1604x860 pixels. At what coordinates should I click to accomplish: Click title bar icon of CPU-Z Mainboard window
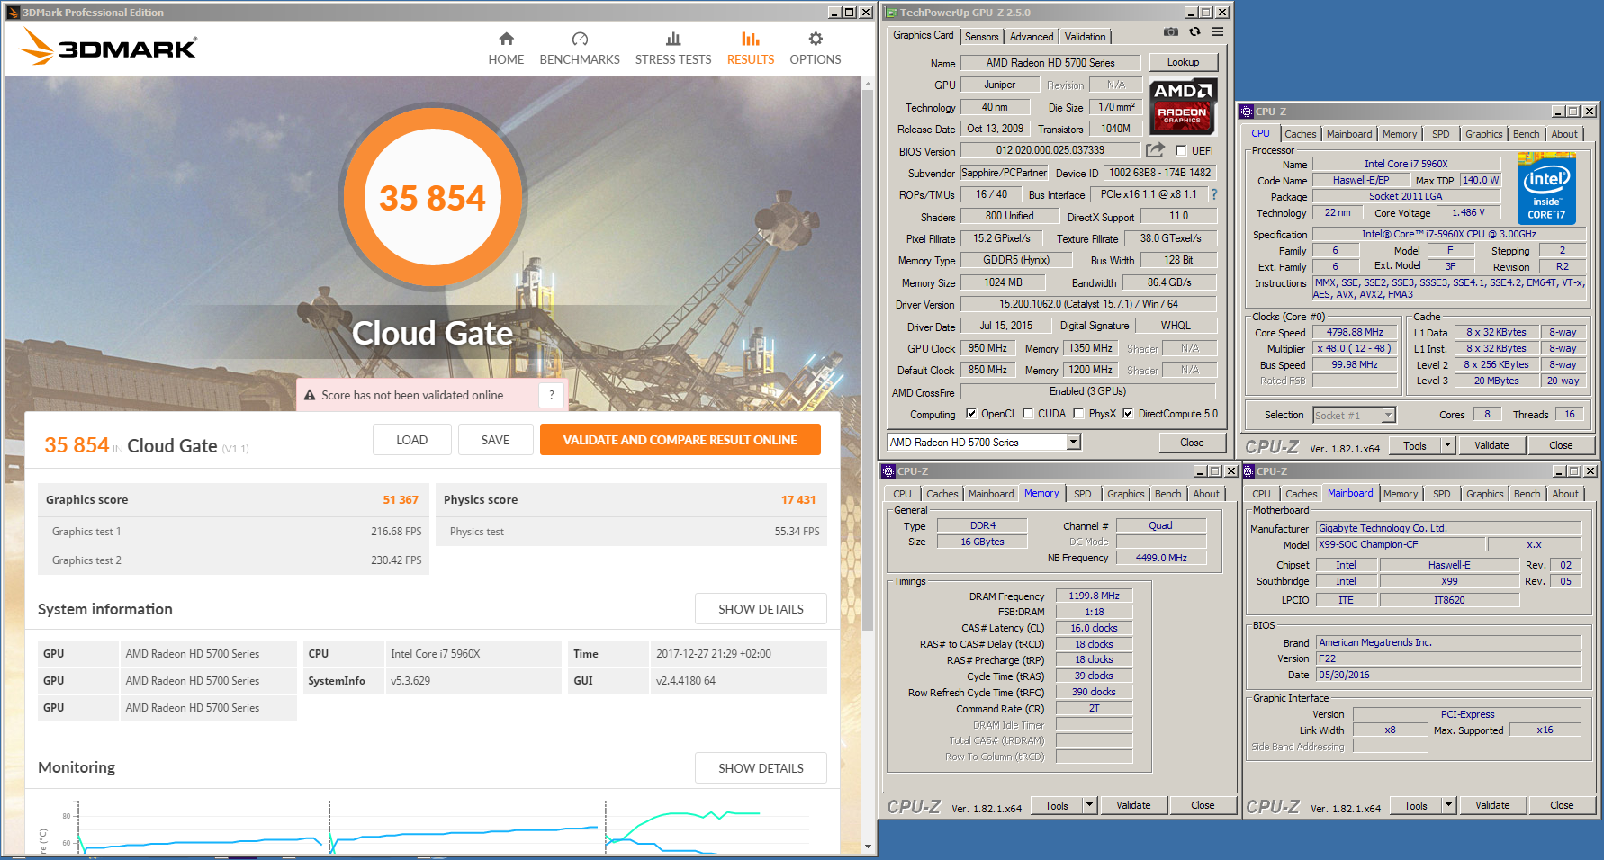[1248, 471]
